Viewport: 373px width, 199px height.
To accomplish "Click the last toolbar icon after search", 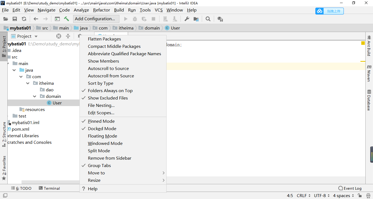I will 220,19.
